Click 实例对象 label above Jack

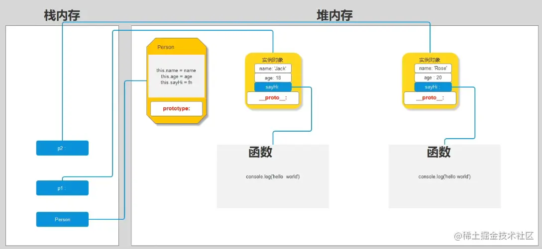273,60
